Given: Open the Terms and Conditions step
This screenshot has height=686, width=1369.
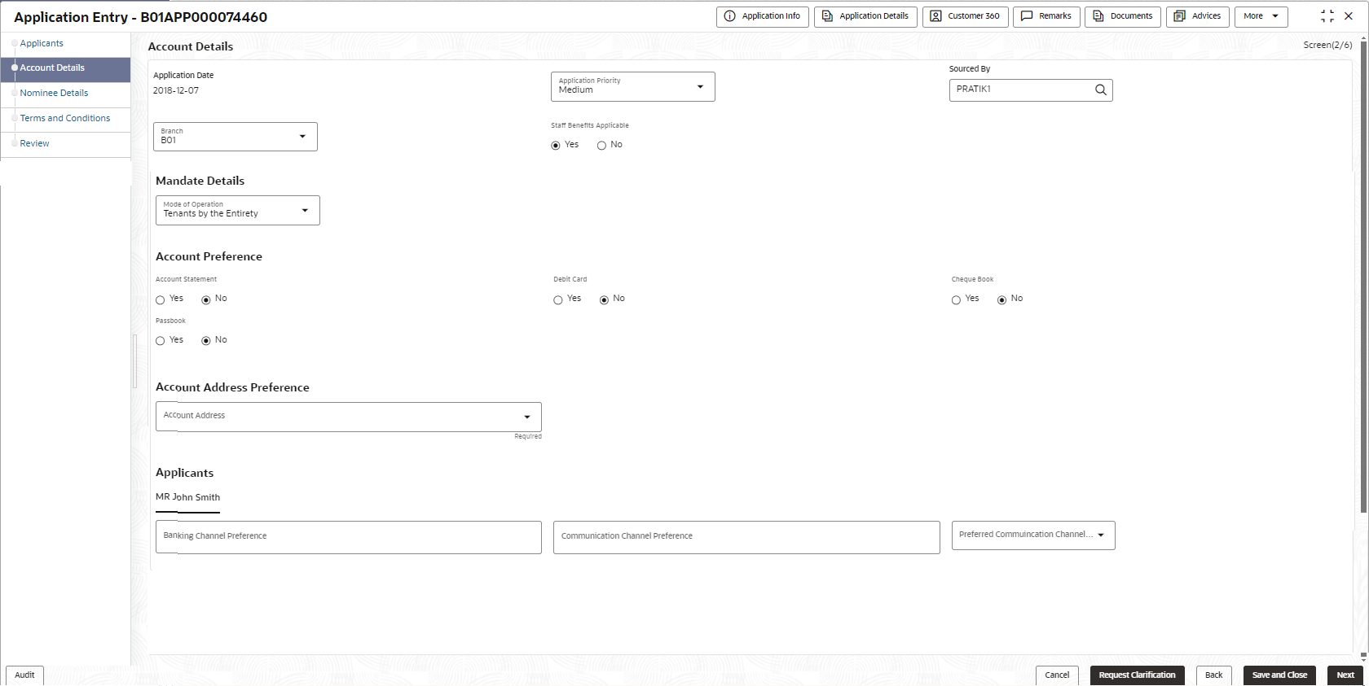Looking at the screenshot, I should 65,118.
